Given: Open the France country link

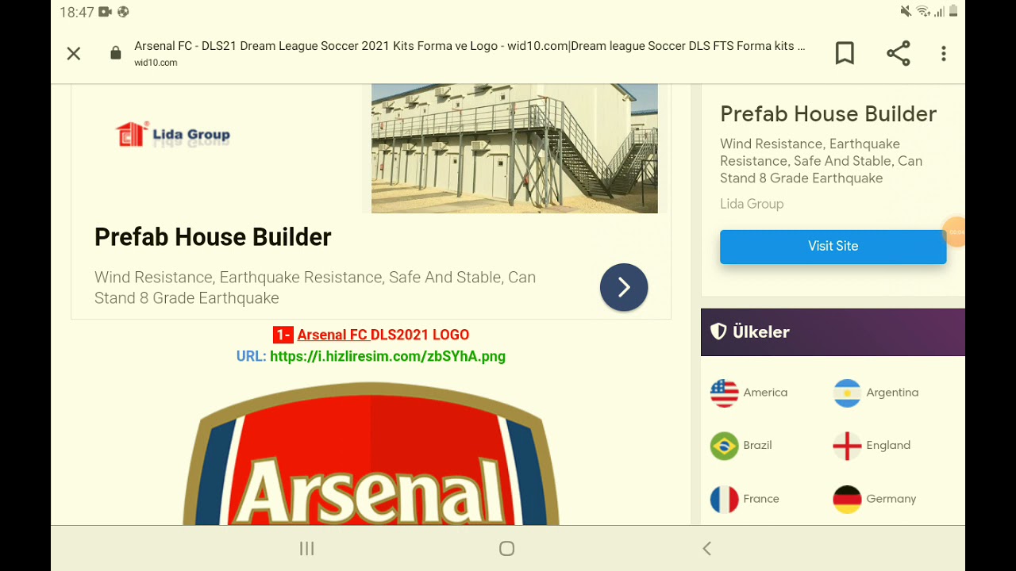Looking at the screenshot, I should pyautogui.click(x=761, y=499).
